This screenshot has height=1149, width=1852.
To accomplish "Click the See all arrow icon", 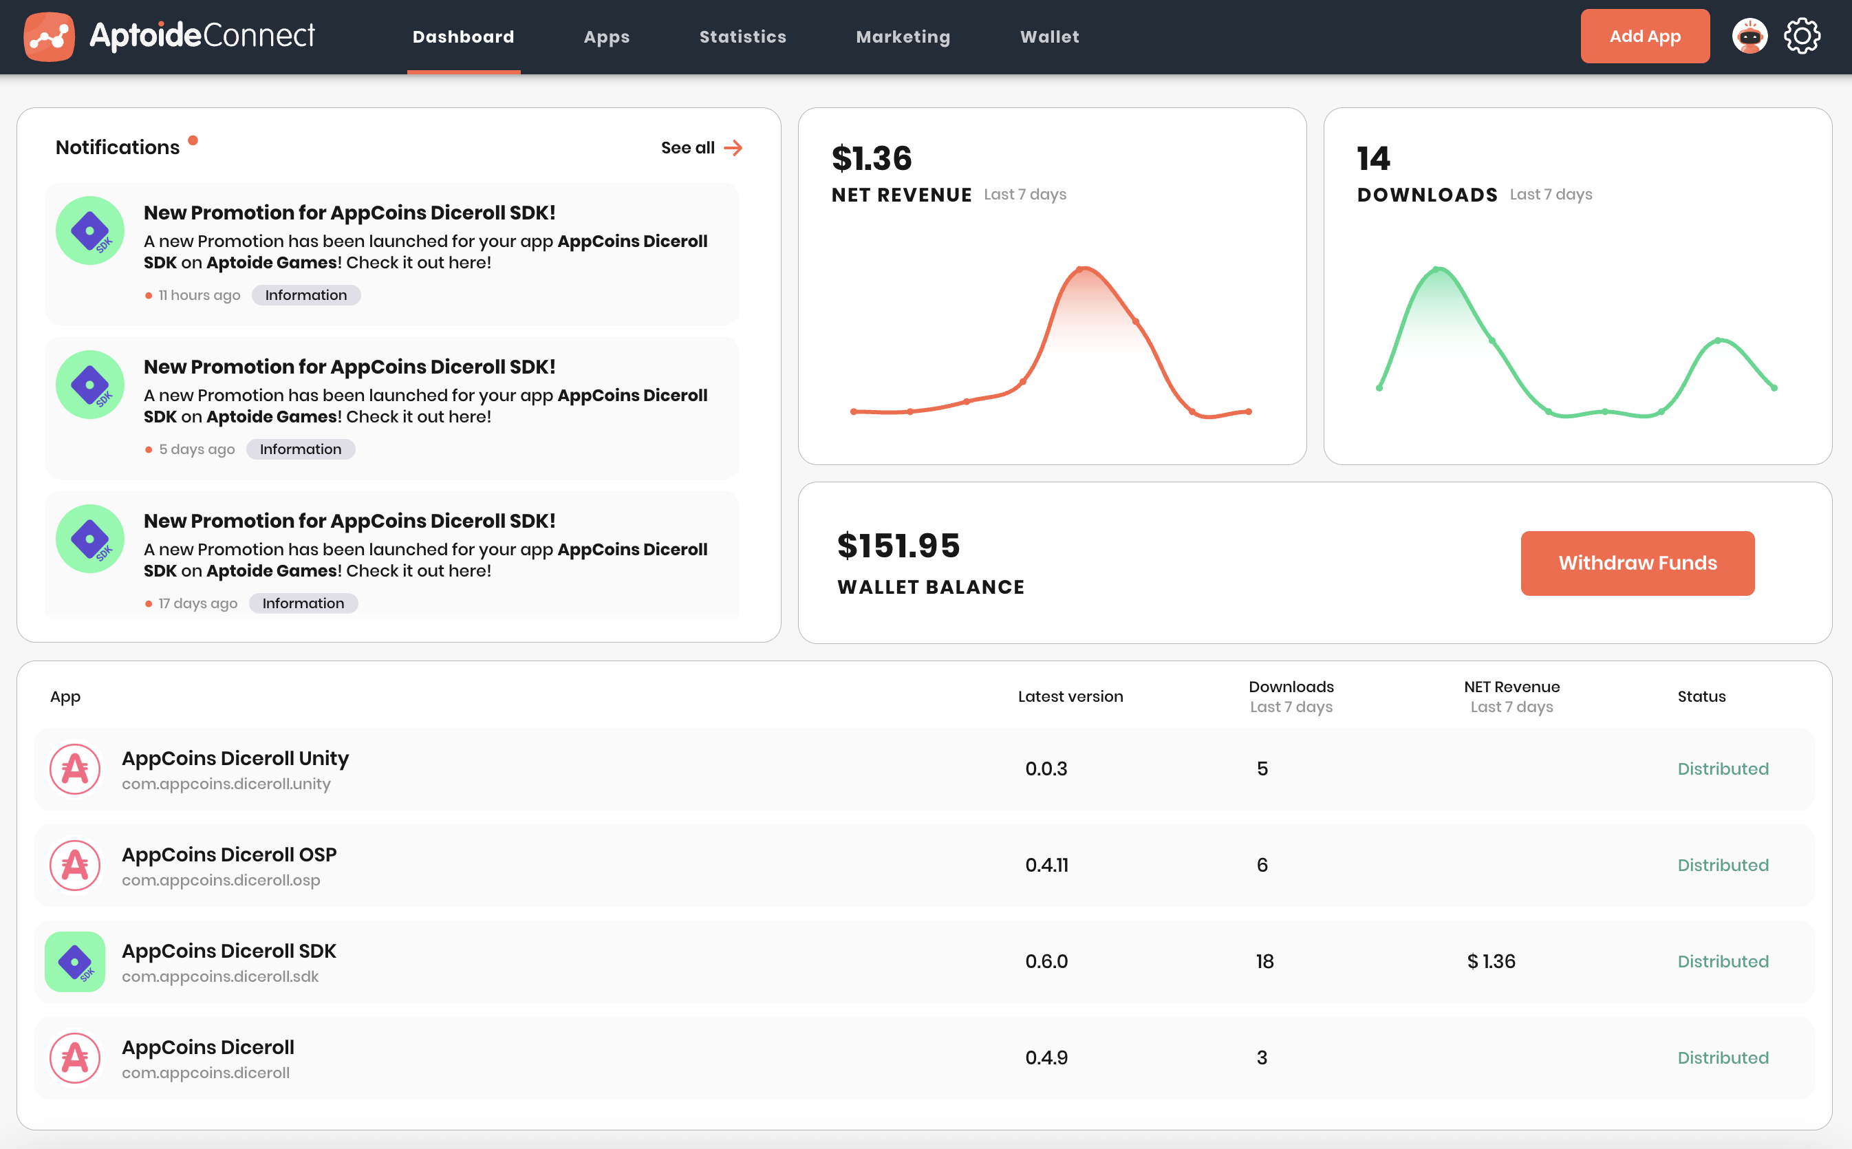I will [733, 147].
